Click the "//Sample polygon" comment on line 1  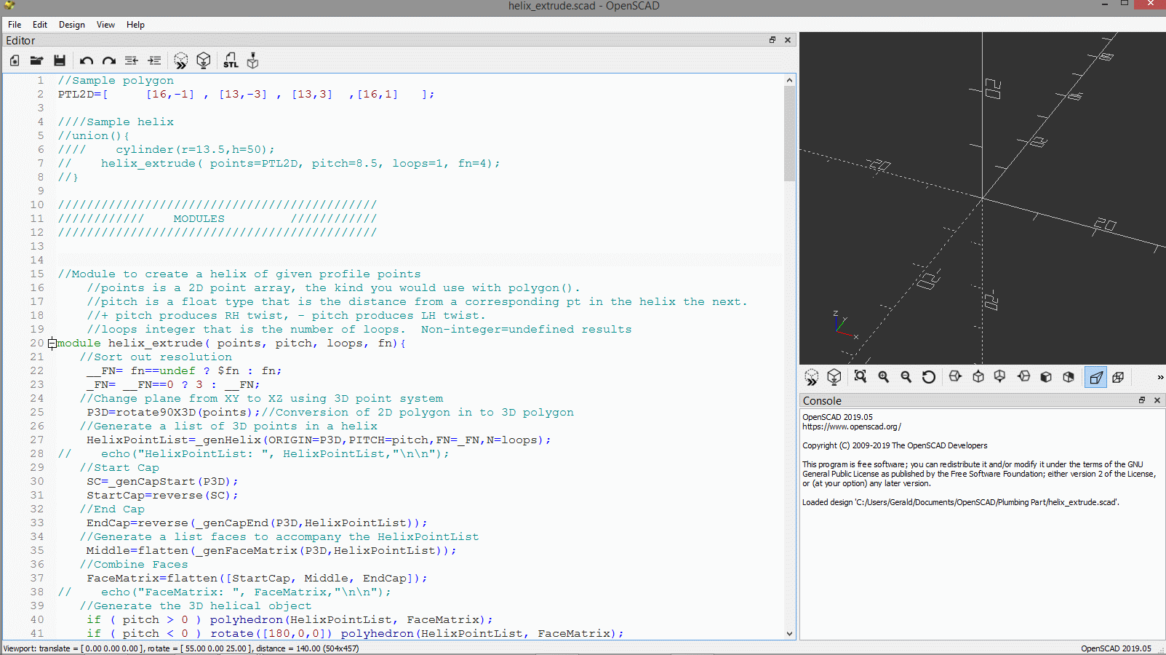click(116, 81)
